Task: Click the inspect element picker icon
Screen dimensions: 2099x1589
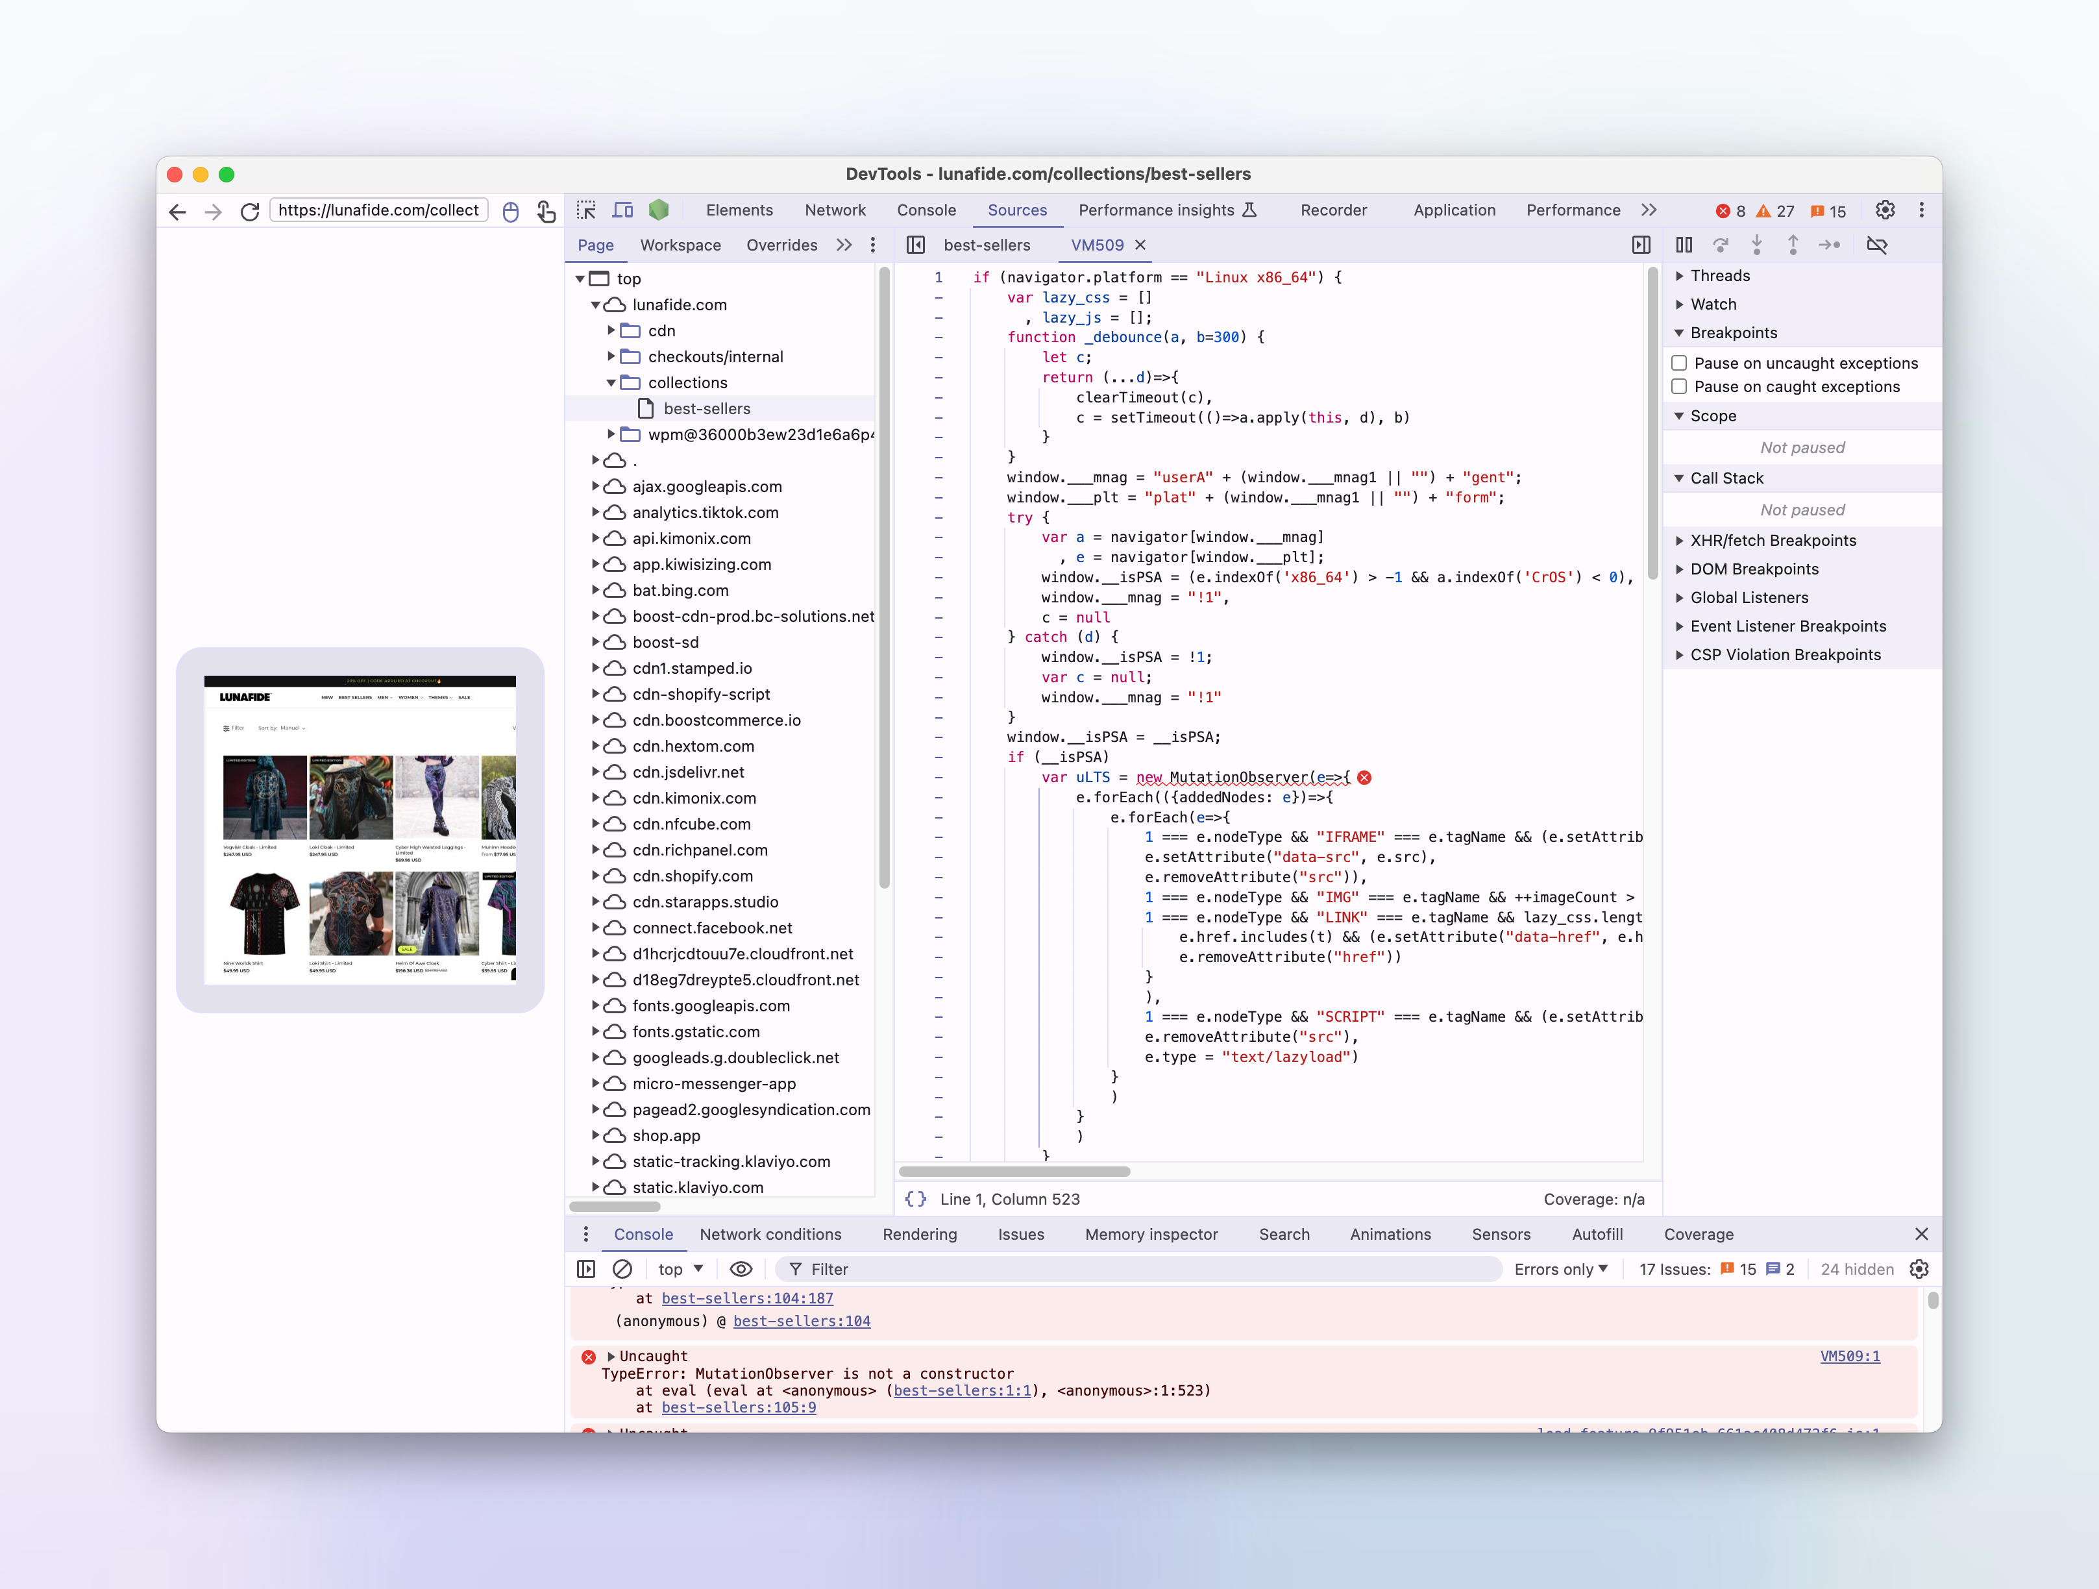Action: pos(587,210)
